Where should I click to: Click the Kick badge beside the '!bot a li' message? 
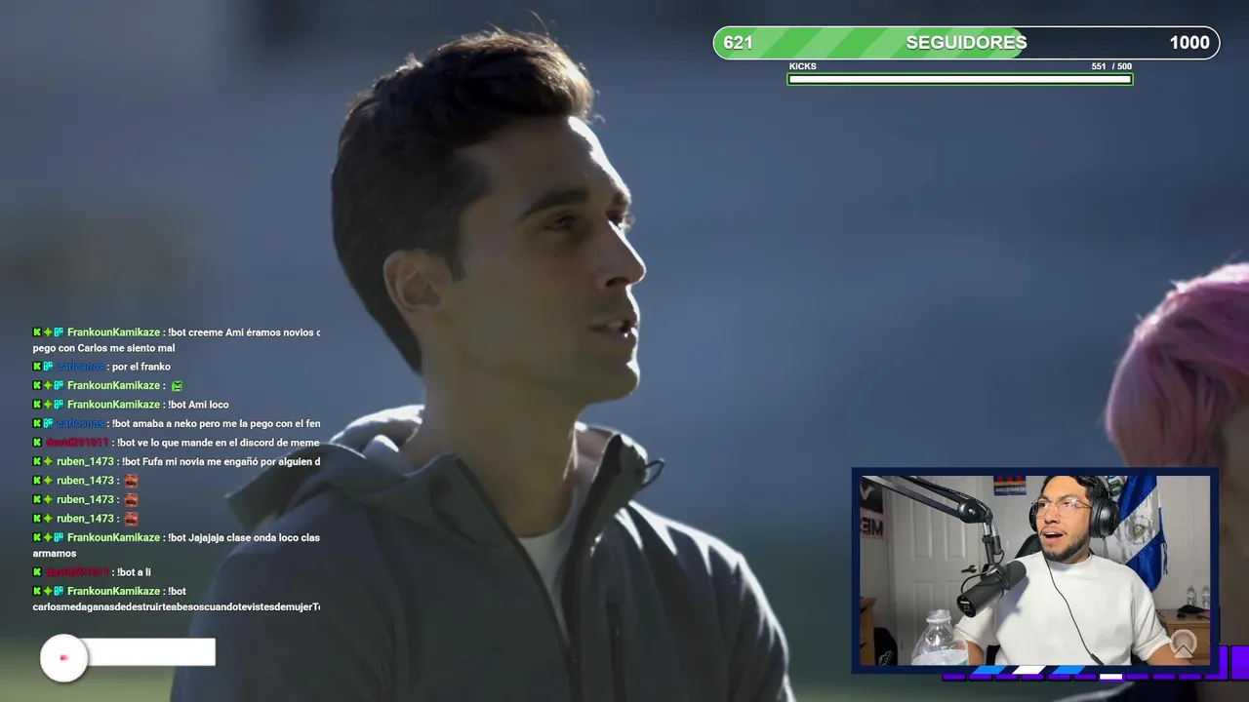pos(37,572)
